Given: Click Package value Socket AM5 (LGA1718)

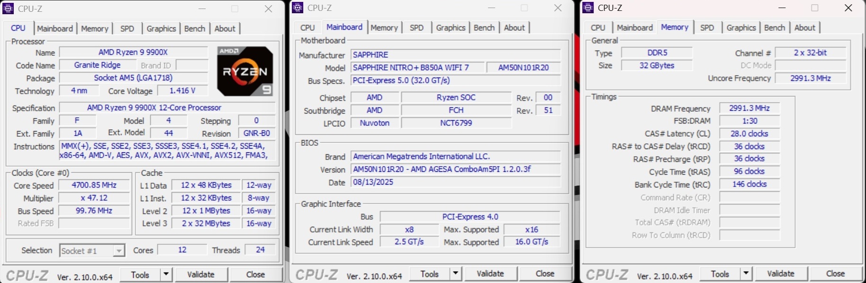Looking at the screenshot, I should click(133, 78).
